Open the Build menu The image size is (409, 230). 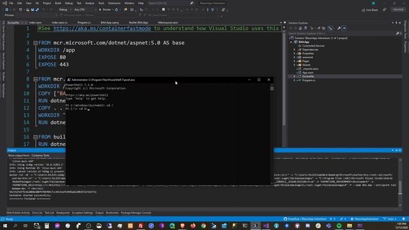(58, 3)
